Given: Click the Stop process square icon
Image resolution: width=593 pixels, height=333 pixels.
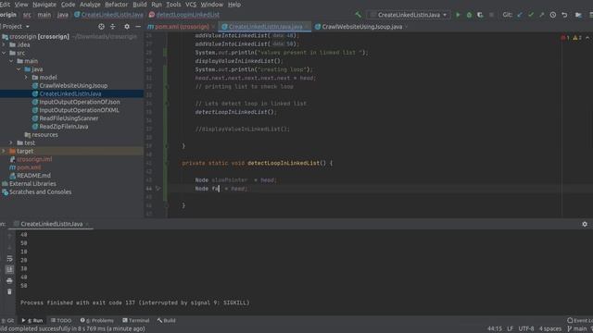Looking at the screenshot, I should click(491, 15).
